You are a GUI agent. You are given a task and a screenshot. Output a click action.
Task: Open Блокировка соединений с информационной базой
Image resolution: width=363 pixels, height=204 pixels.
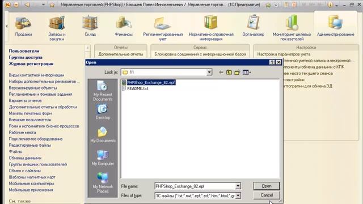coord(200,54)
